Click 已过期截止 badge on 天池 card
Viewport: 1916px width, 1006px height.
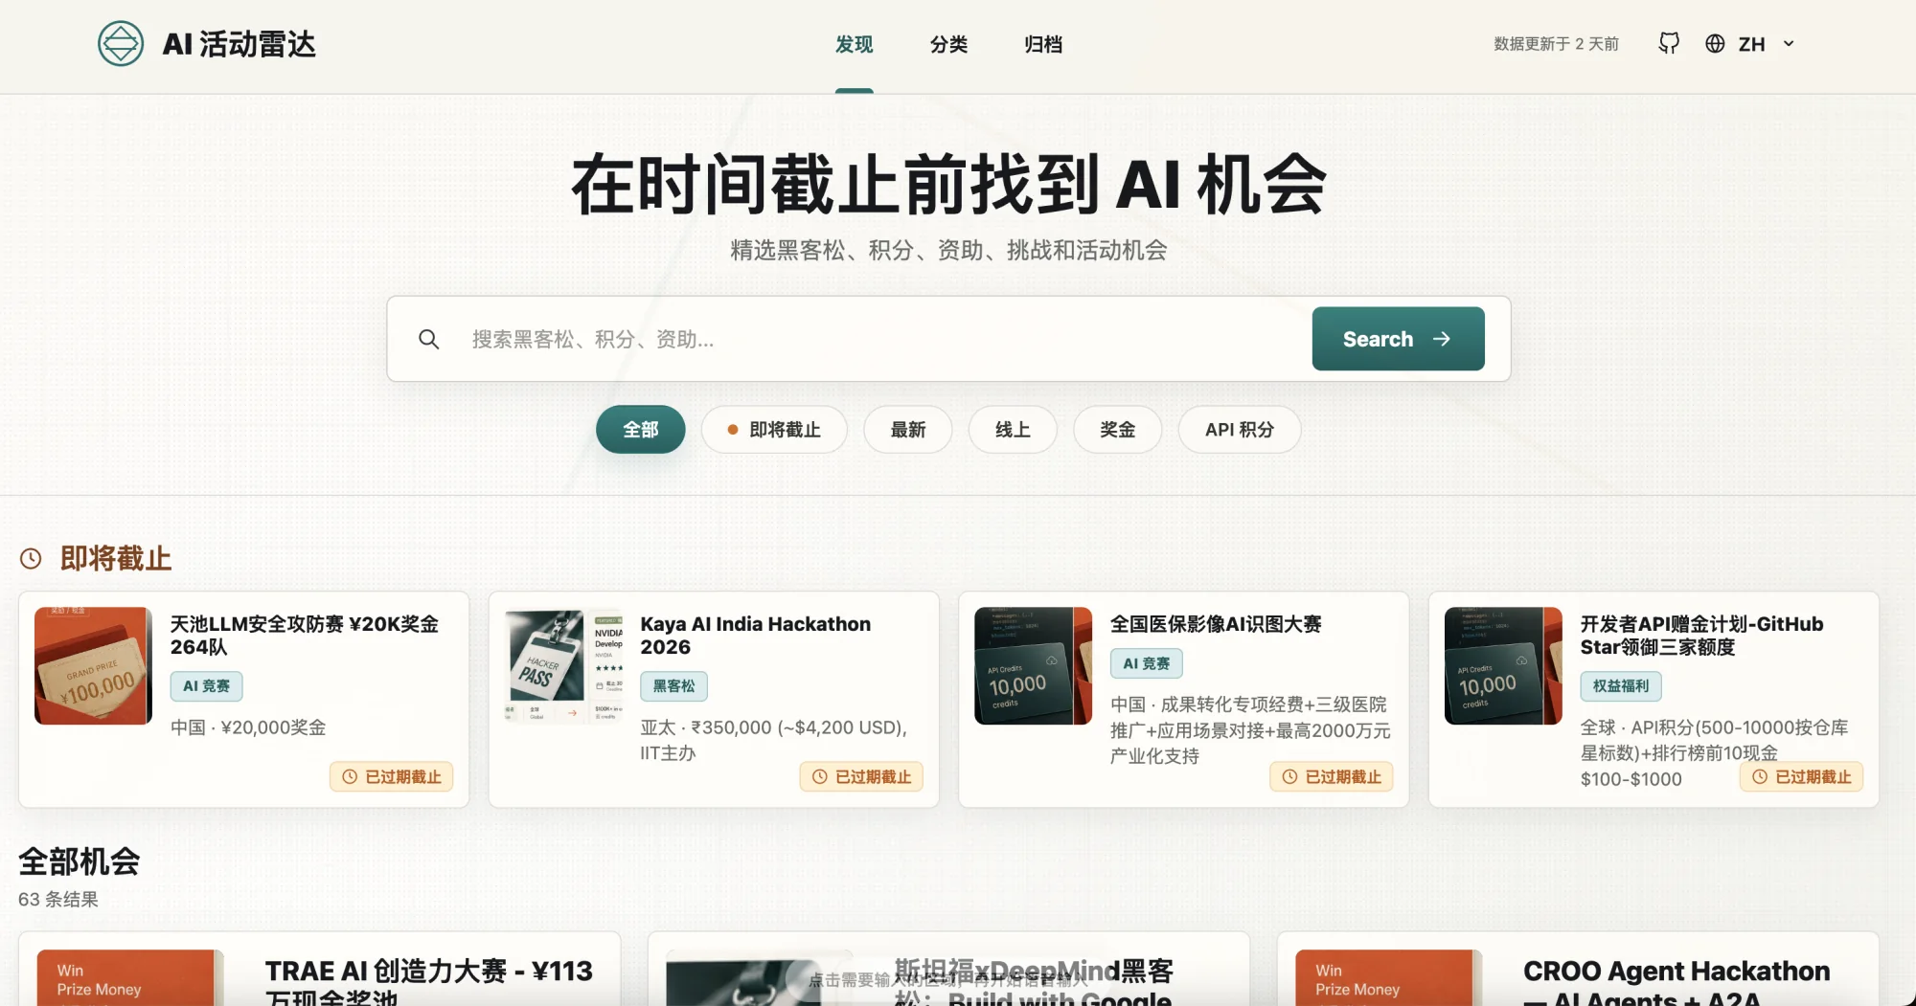tap(392, 776)
